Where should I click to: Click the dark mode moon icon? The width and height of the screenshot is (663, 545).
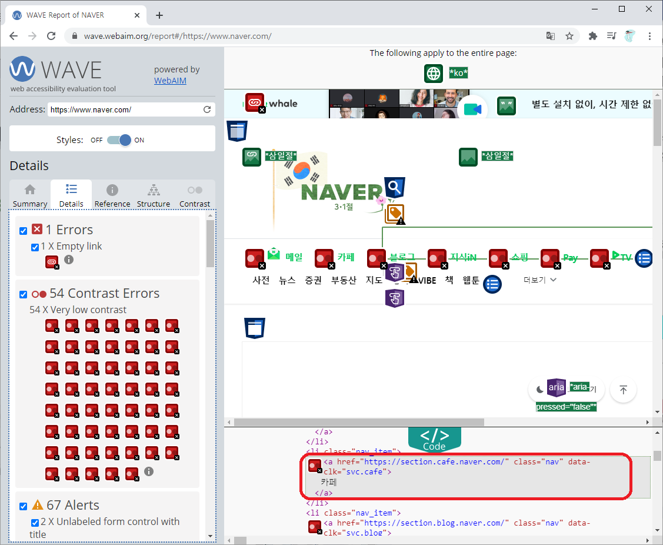(539, 390)
